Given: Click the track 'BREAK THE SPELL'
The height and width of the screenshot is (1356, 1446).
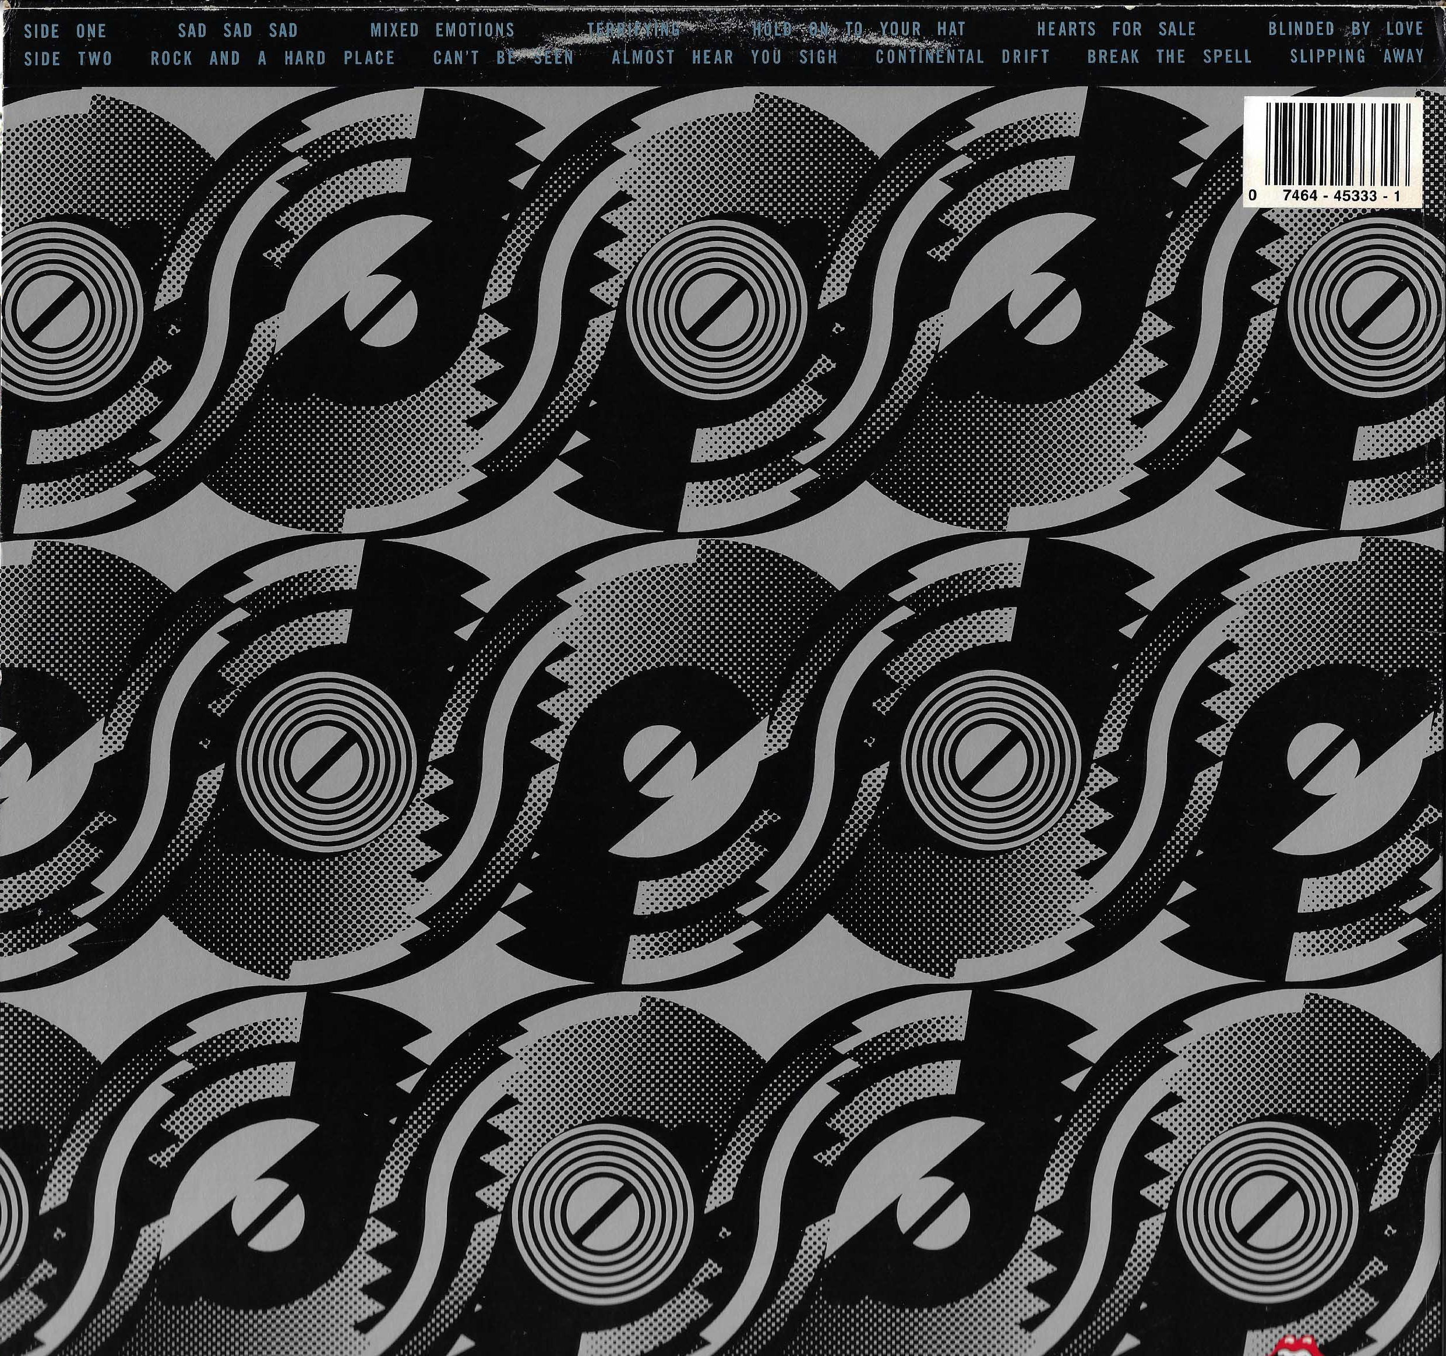Looking at the screenshot, I should 1170,57.
